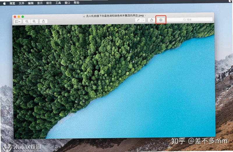Click the forest and lake photo
The image size is (233, 152).
(x=114, y=81)
